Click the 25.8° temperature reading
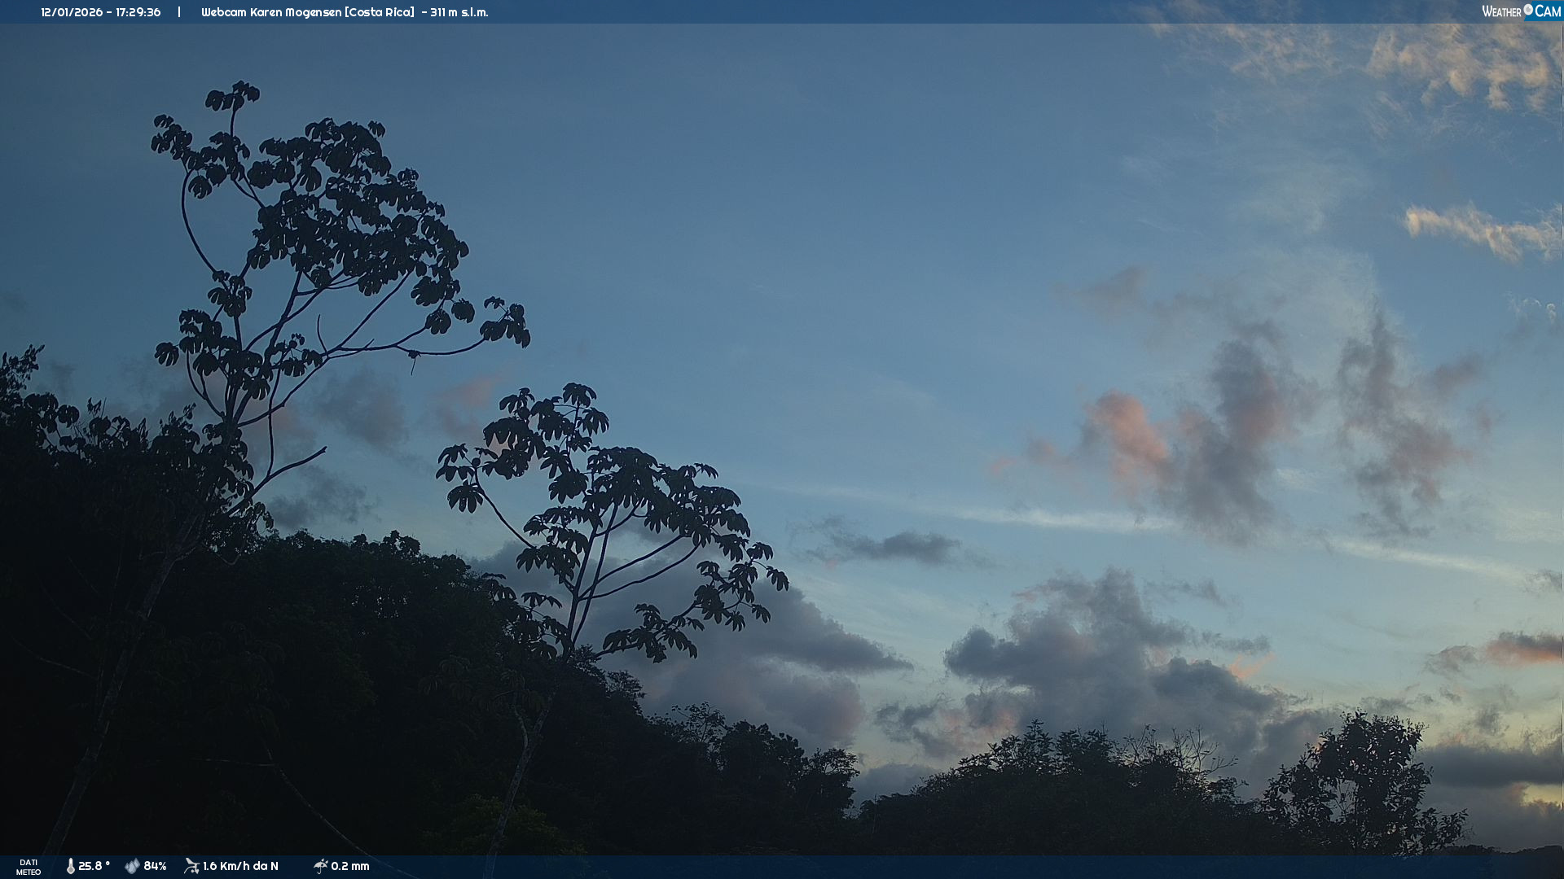1564x879 pixels. point(94,866)
